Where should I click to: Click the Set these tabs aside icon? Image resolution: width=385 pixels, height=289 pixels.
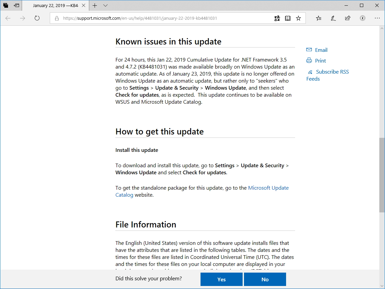click(x=17, y=5)
